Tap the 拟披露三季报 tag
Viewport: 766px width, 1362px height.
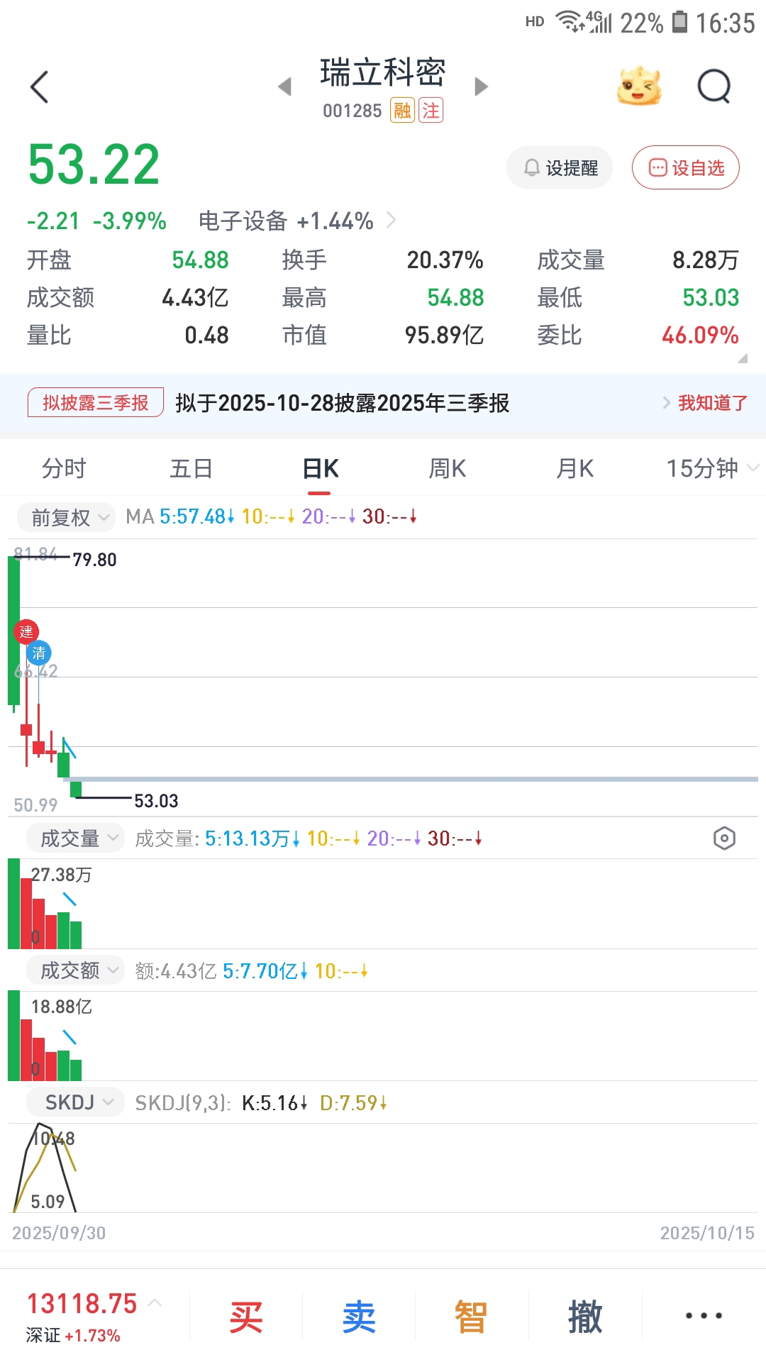coord(96,403)
